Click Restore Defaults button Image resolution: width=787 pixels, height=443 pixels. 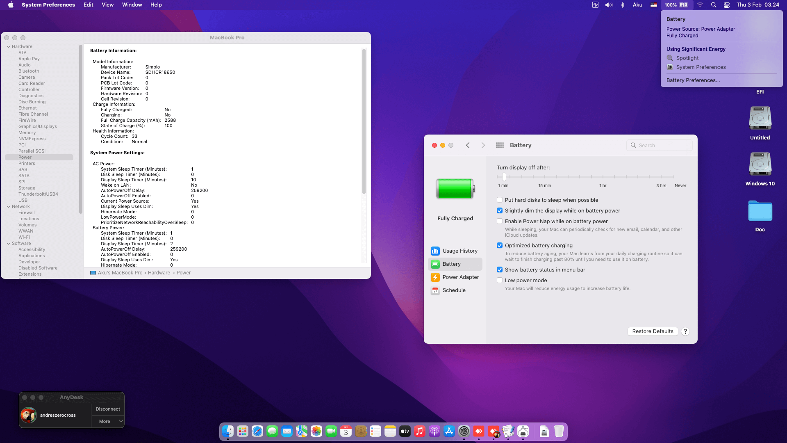pyautogui.click(x=653, y=331)
